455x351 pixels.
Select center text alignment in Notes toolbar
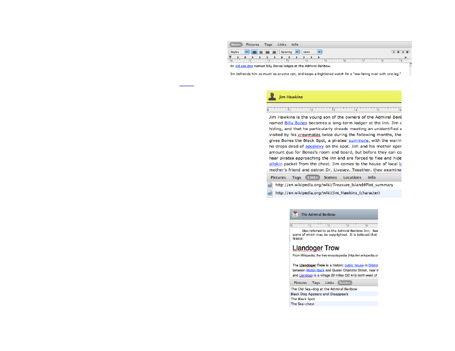pos(261,52)
